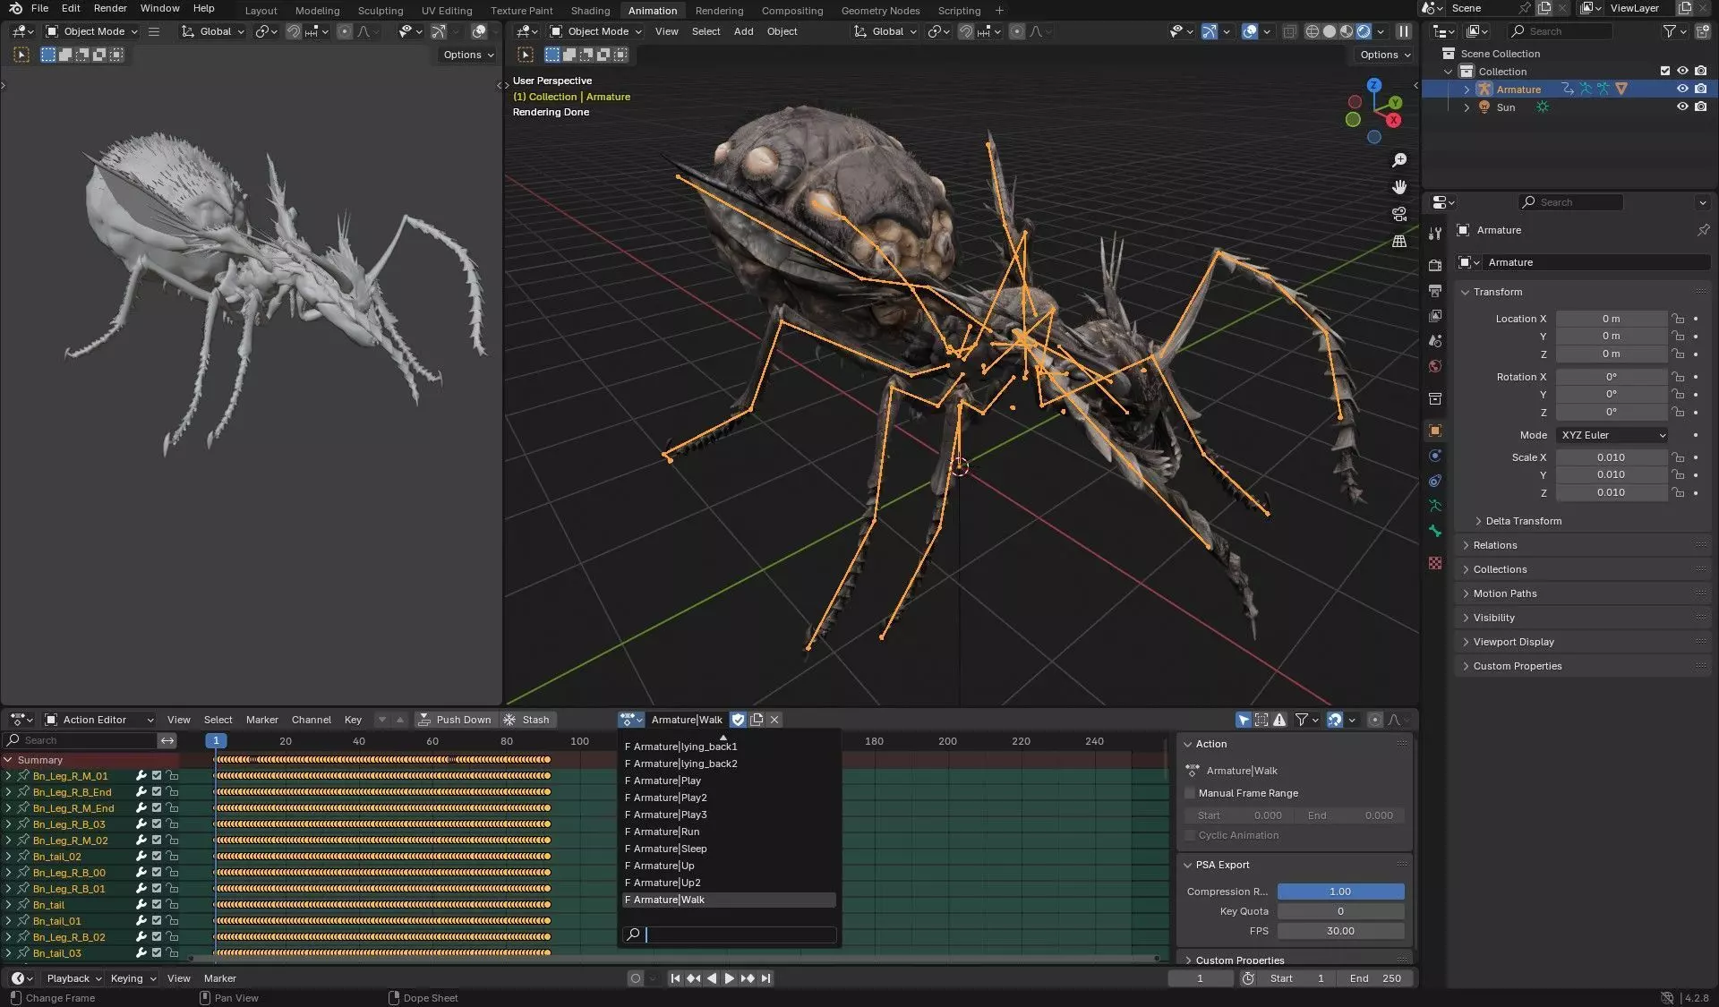
Task: Play the animation forward
Action: (729, 978)
